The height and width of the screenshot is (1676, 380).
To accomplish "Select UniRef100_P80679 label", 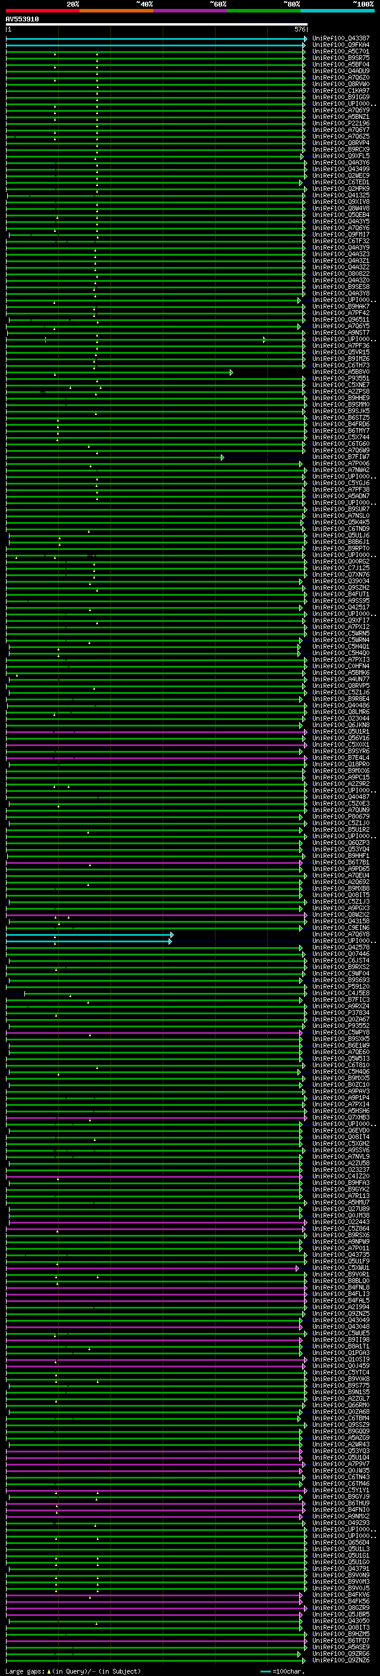I will click(340, 817).
